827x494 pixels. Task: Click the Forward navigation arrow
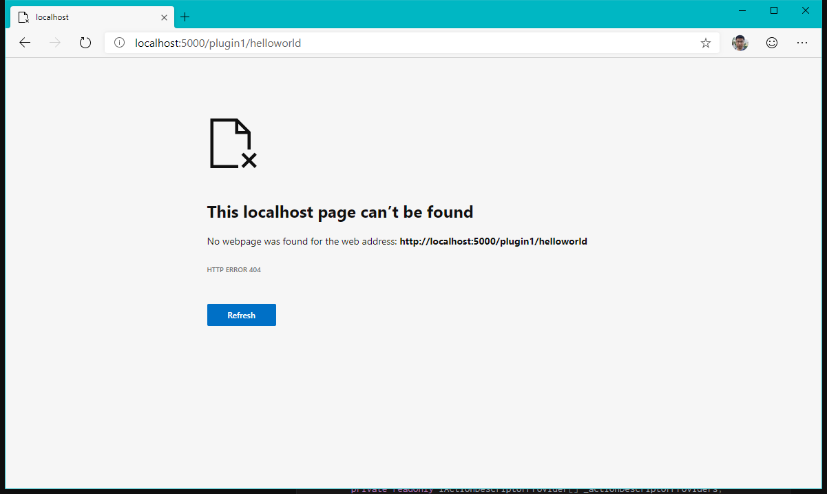coord(55,43)
